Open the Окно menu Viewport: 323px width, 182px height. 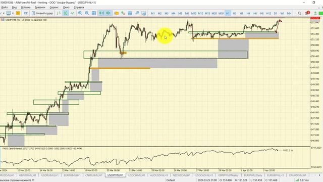click(x=66, y=7)
